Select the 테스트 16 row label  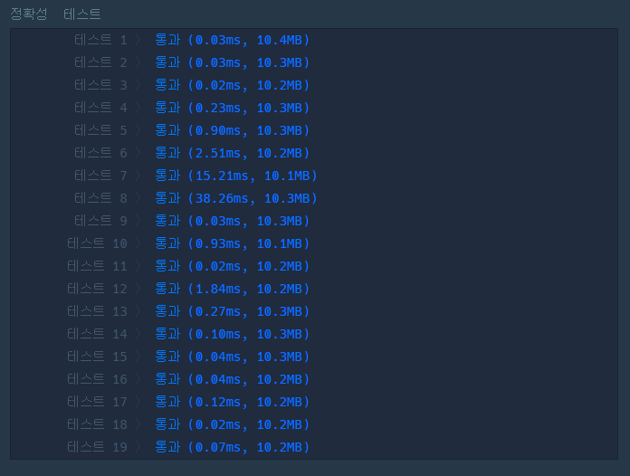coord(97,379)
